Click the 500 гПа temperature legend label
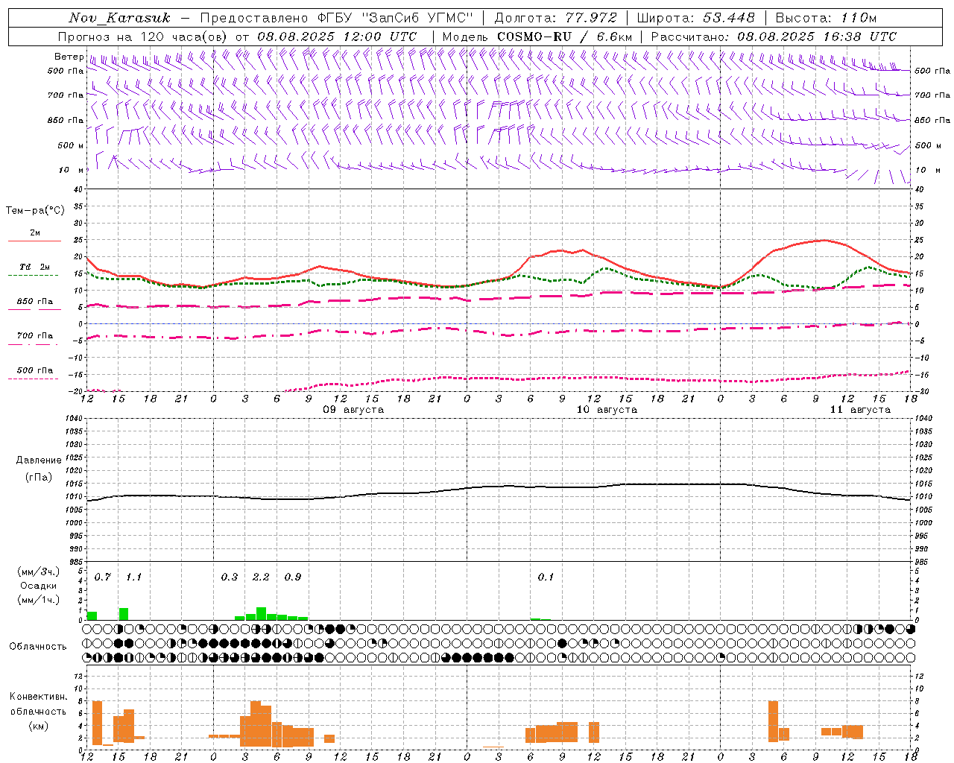 pos(35,370)
